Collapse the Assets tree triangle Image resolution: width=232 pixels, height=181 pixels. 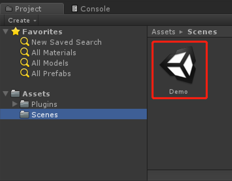coord(6,94)
